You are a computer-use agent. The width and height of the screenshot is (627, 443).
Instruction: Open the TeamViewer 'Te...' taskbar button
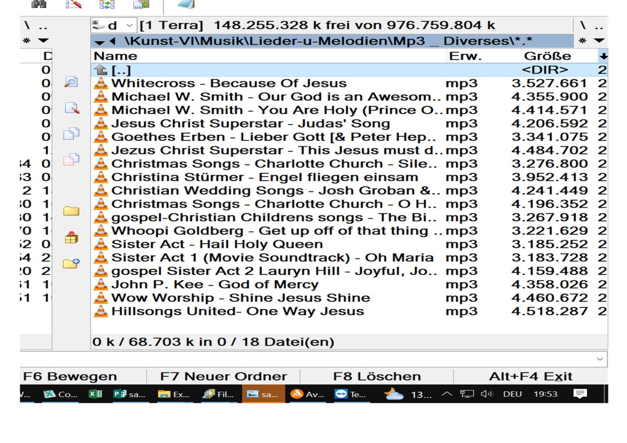coord(351,394)
